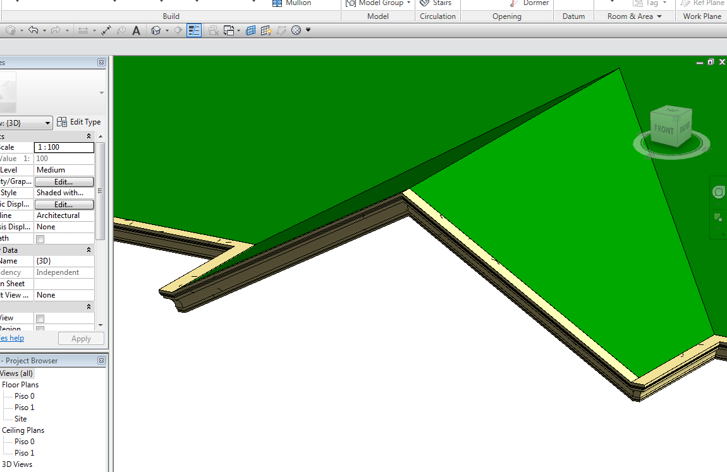Open the Steering Wheel from navigation bar
The image size is (727, 472).
coord(719,193)
